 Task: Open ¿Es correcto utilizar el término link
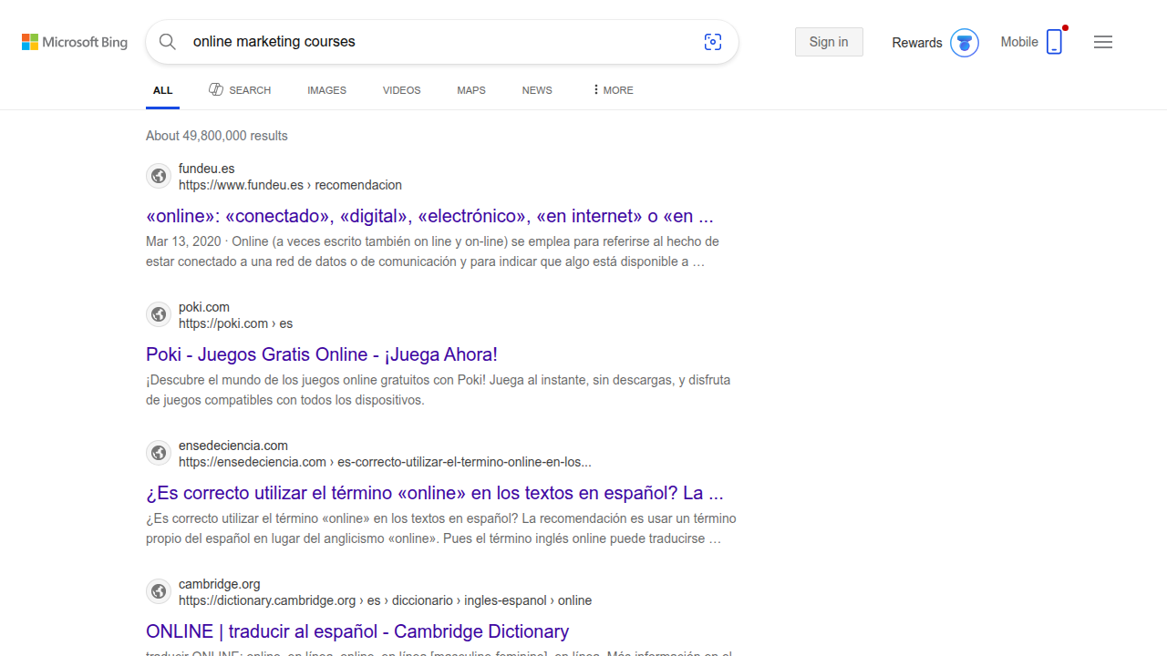[x=435, y=493]
